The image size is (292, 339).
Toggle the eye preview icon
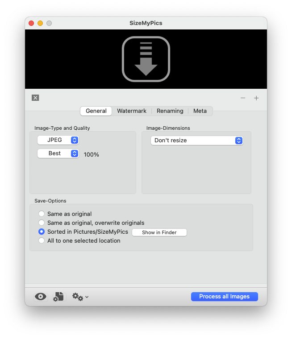pyautogui.click(x=41, y=297)
